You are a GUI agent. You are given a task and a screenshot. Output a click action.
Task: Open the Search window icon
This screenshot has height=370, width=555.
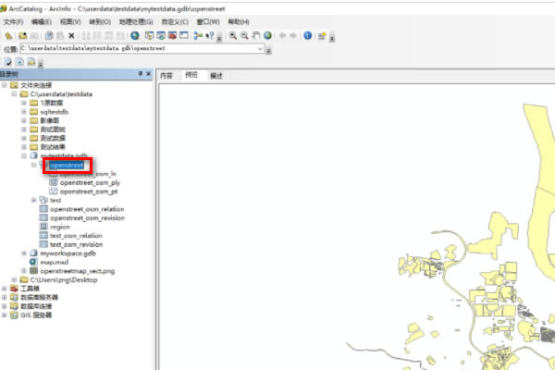coord(161,35)
